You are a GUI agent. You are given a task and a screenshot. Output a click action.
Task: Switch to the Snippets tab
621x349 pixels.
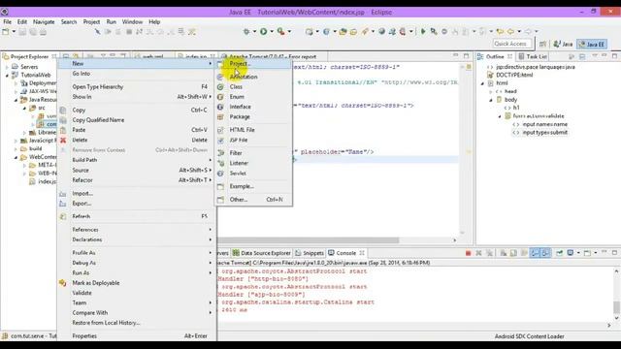pyautogui.click(x=310, y=253)
